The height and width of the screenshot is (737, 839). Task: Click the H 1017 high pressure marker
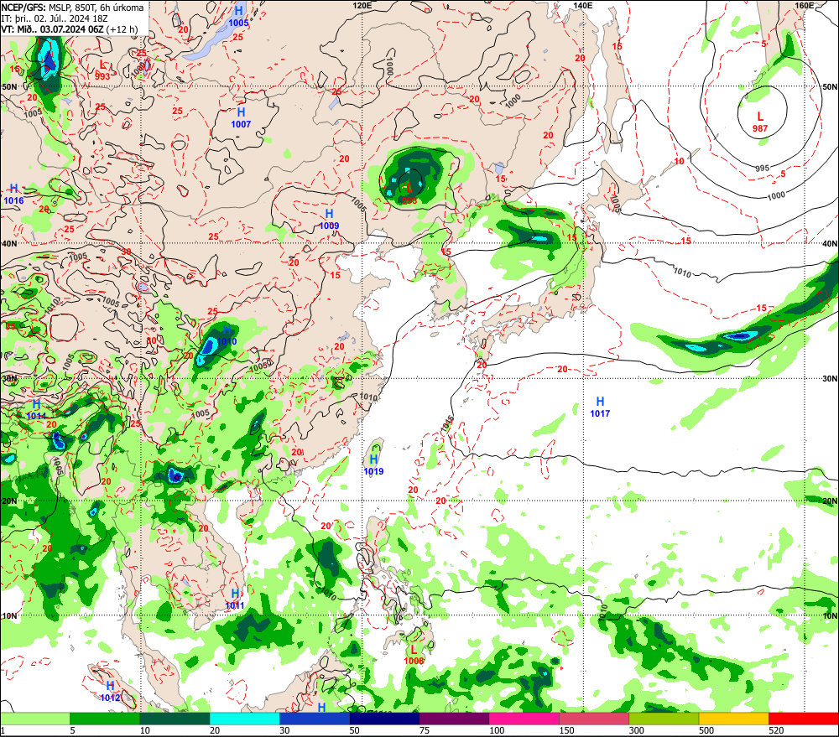click(600, 407)
